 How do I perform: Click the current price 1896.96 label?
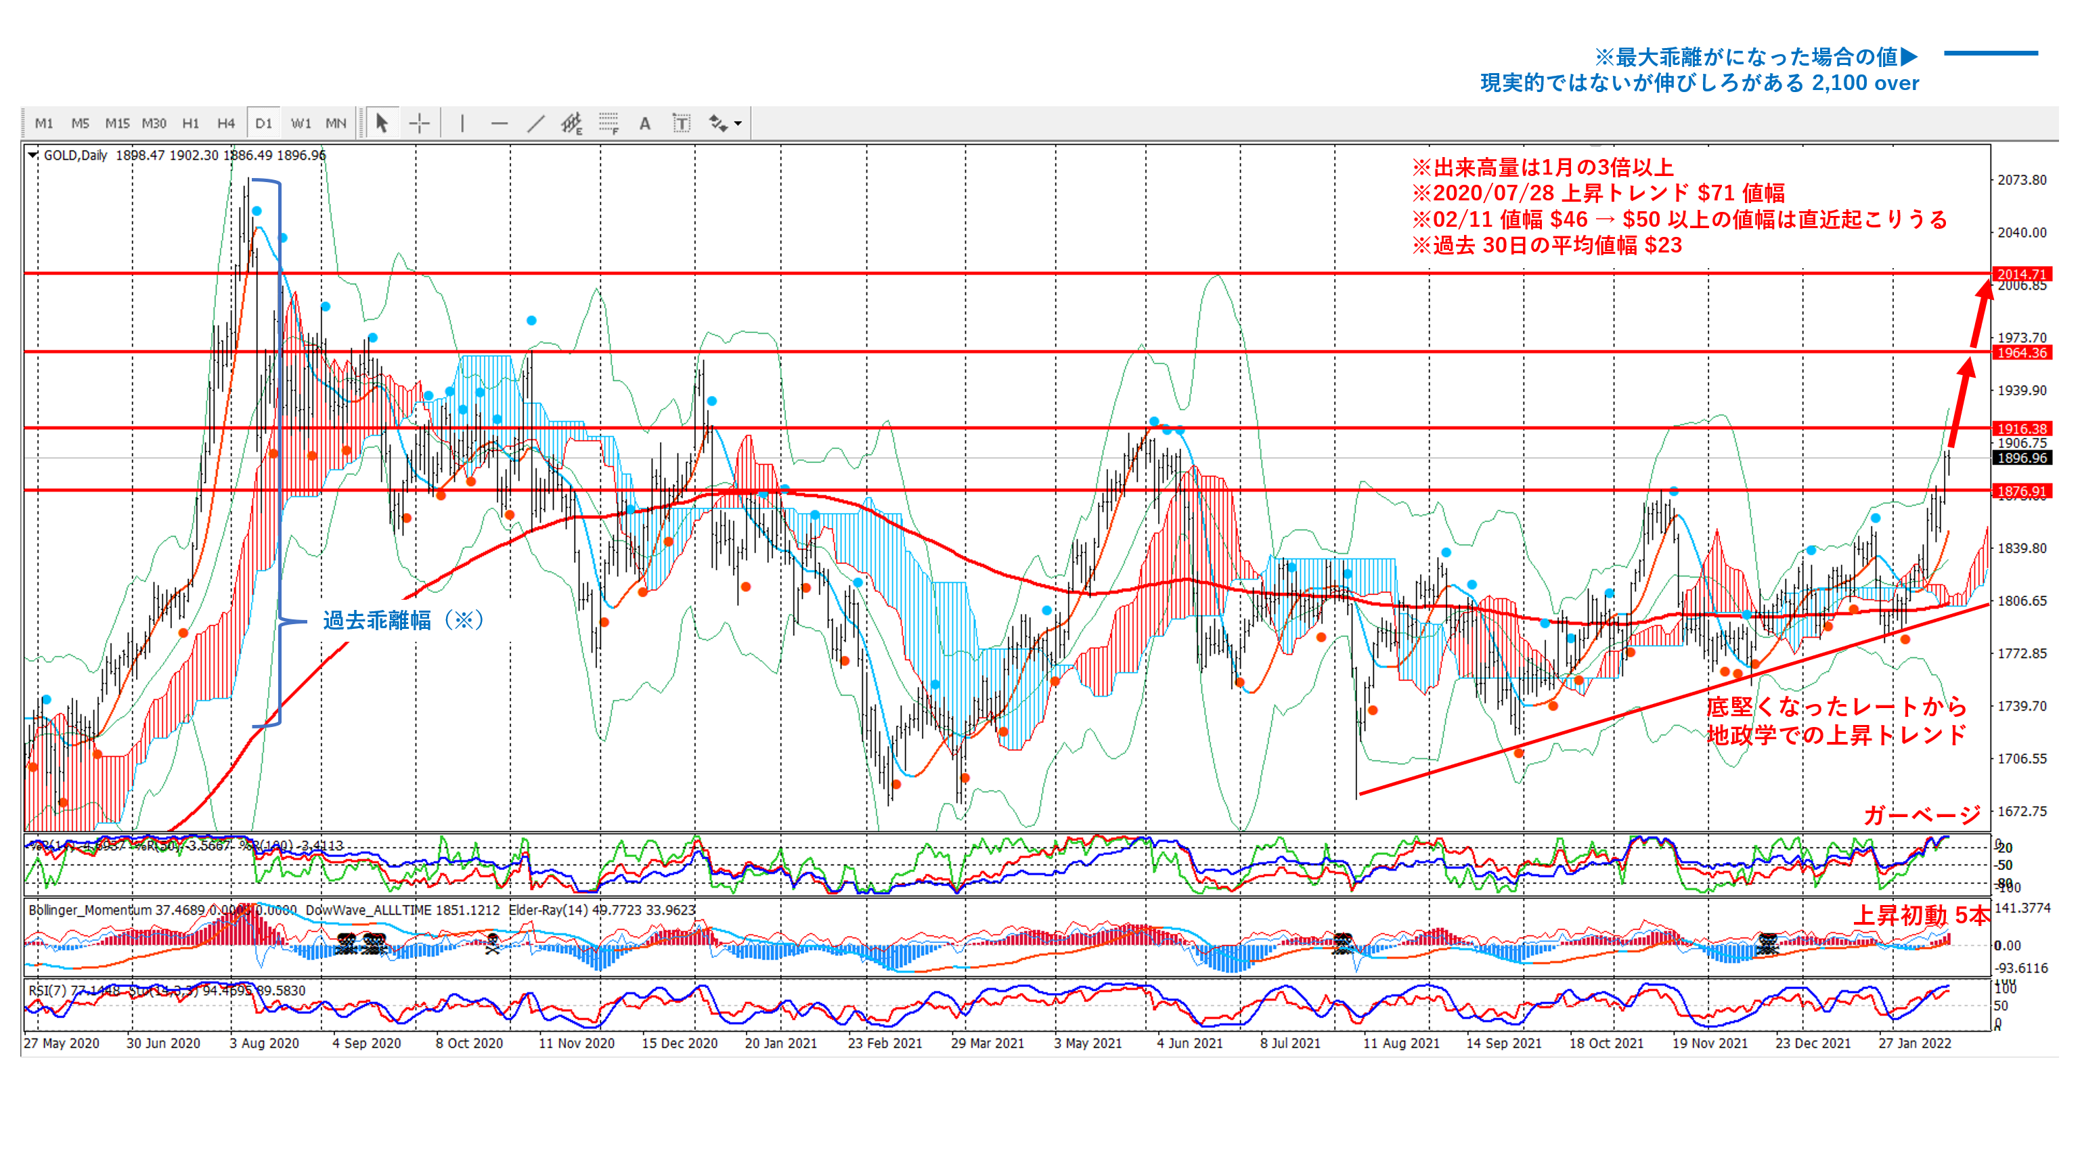click(2021, 458)
